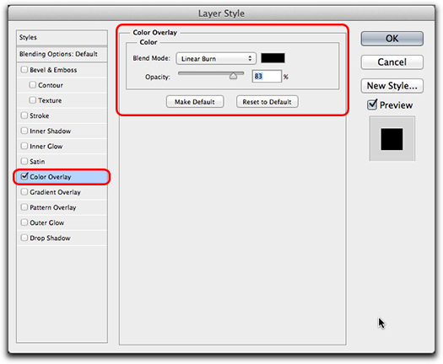
Task: Select the Pattern Overlay label in list
Action: click(53, 207)
